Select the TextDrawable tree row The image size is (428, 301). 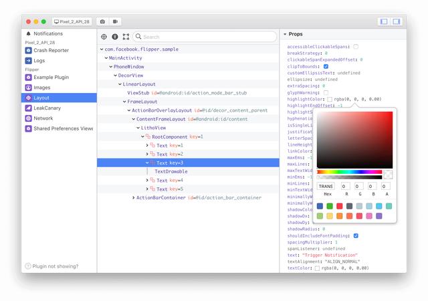coord(188,171)
